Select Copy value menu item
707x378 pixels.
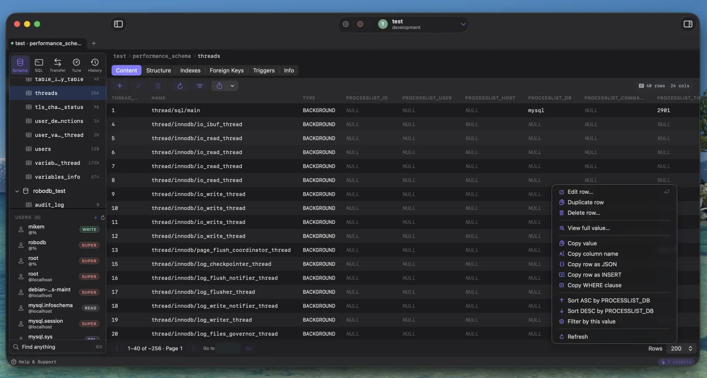point(614,243)
